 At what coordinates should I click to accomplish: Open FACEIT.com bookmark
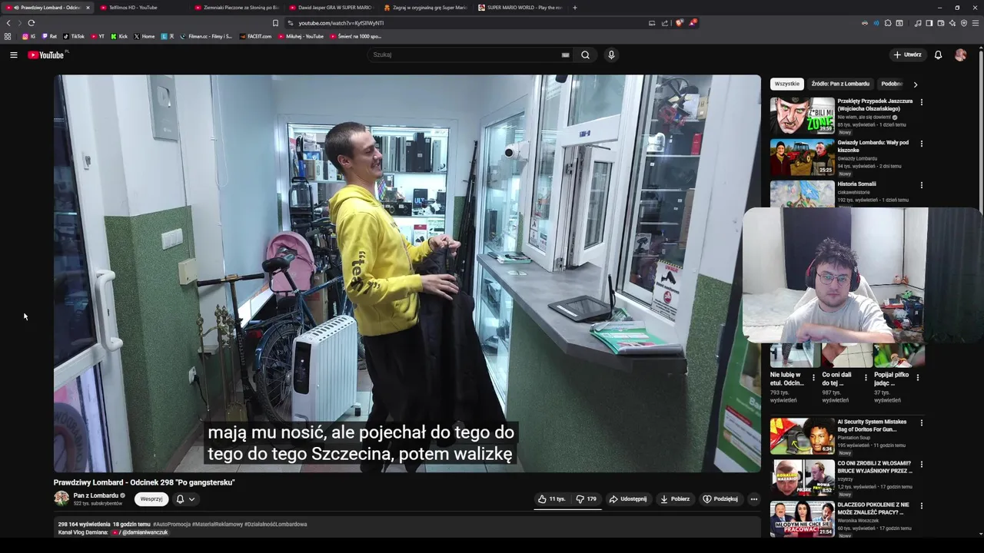pyautogui.click(x=255, y=36)
